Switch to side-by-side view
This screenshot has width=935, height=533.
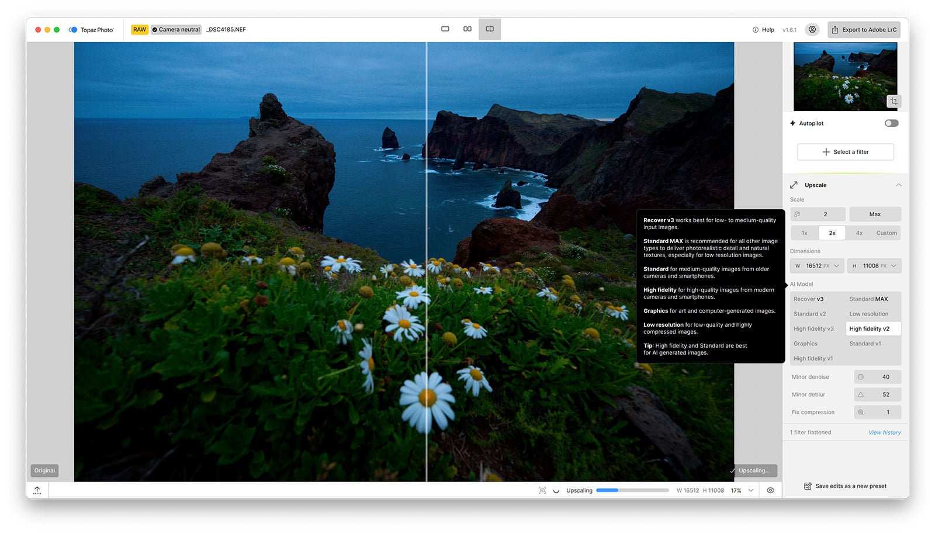coord(467,29)
